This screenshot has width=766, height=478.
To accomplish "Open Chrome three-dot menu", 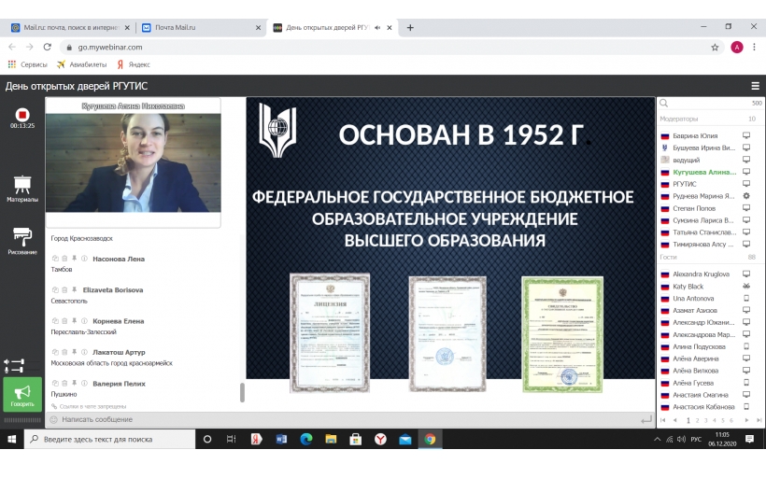I will pos(754,47).
